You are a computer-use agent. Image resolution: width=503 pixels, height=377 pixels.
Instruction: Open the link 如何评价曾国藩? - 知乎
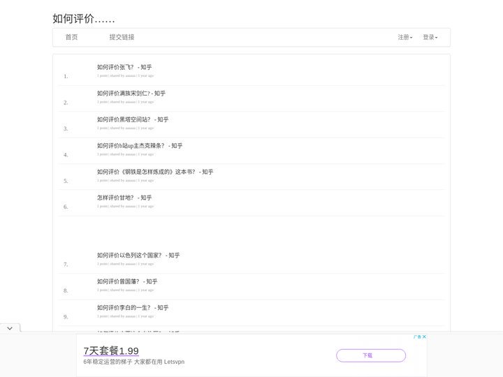pyautogui.click(x=127, y=281)
